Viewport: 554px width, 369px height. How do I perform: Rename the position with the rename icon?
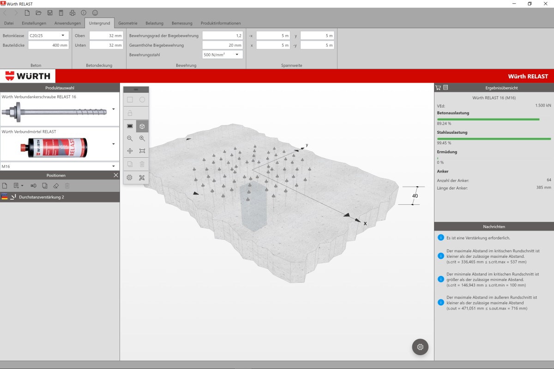tap(33, 185)
